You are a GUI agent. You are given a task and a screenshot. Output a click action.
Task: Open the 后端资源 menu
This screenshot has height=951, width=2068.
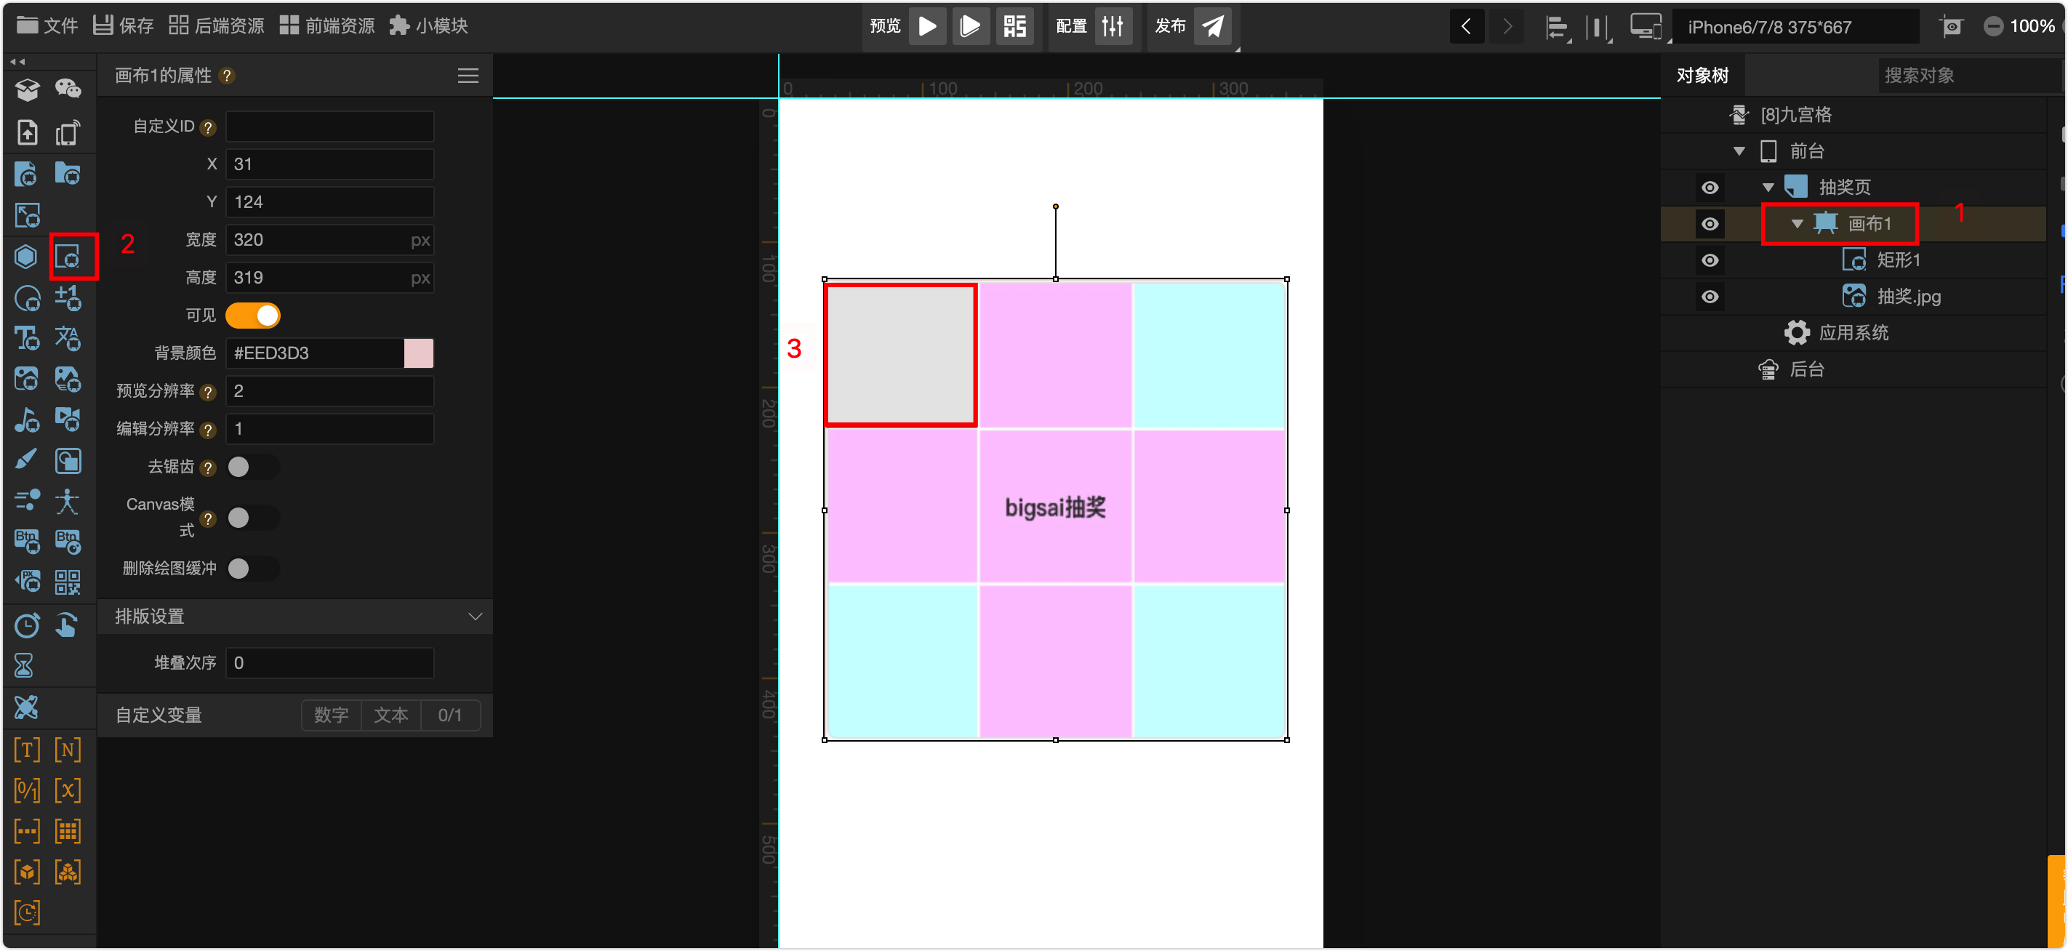(x=217, y=25)
